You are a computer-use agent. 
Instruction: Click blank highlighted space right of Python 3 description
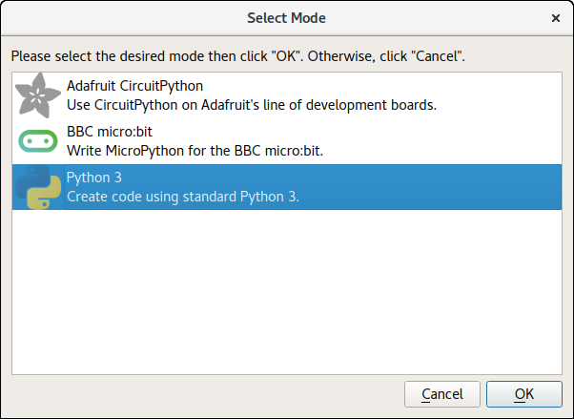430,197
